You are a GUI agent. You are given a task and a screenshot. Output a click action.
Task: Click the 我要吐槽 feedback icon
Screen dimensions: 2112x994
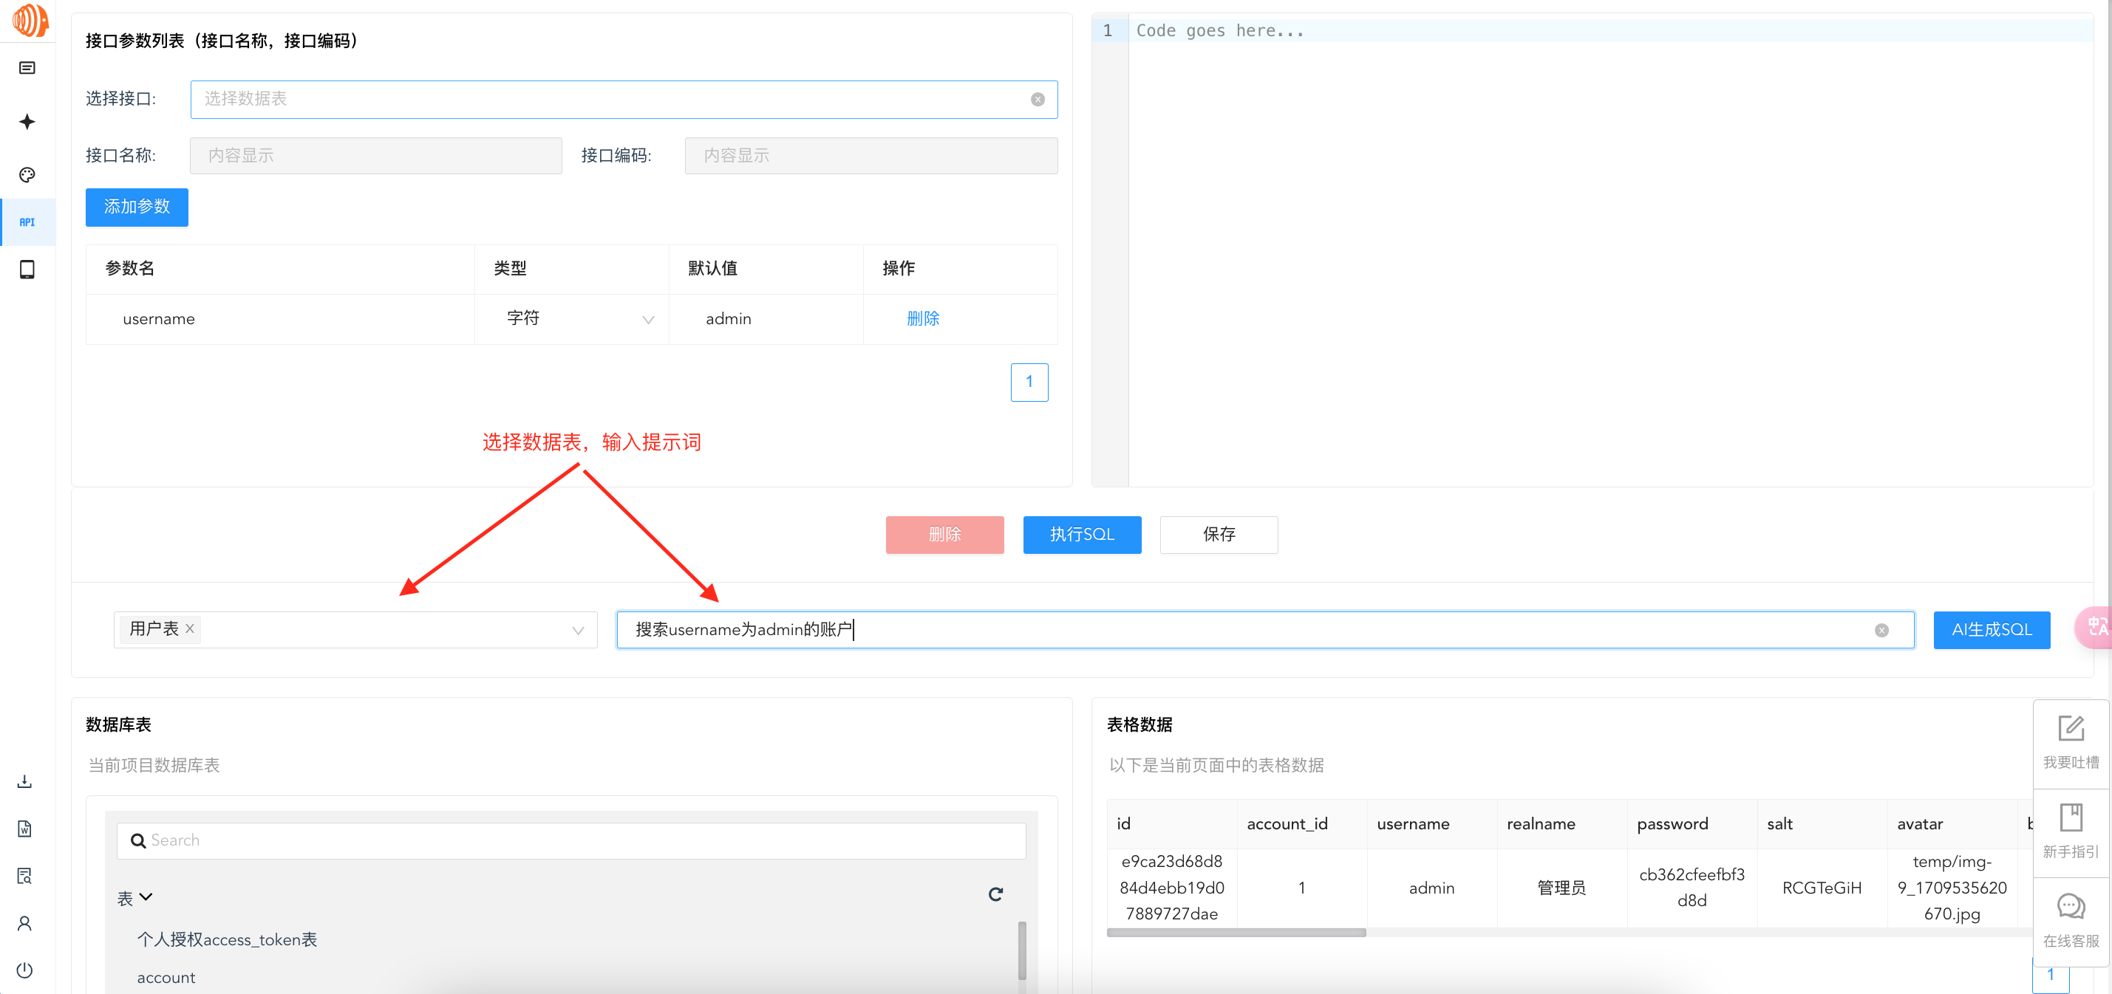[x=2070, y=728]
